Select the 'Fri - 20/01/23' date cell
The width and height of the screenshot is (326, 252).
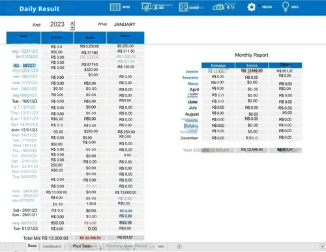[x=25, y=156]
